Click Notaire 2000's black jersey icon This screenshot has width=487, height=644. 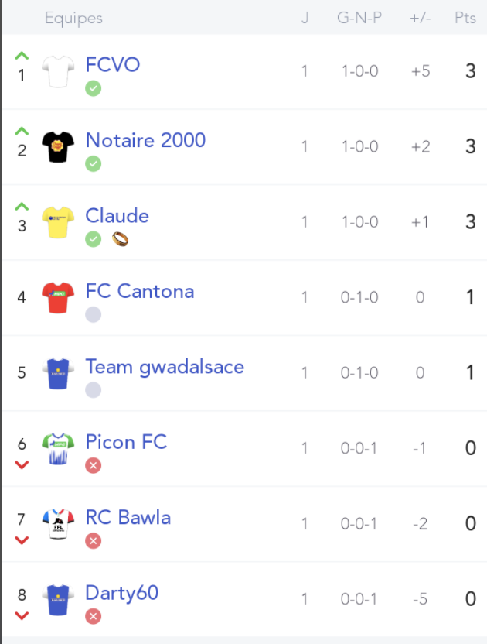tap(58, 147)
